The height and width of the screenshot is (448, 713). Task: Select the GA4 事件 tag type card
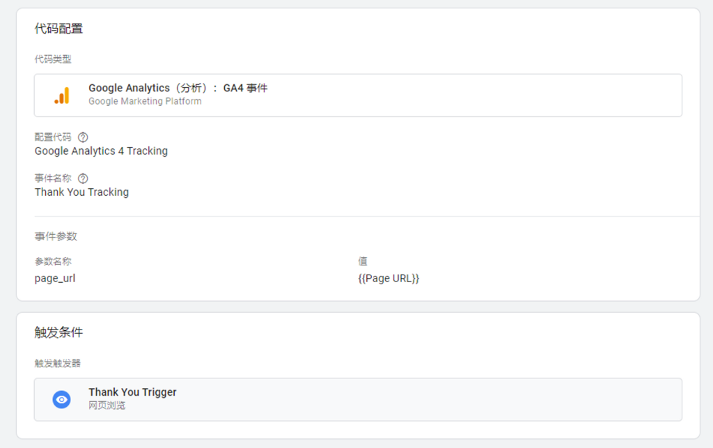[x=358, y=95]
